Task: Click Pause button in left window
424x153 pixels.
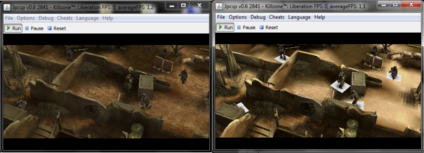Action: [x=34, y=28]
